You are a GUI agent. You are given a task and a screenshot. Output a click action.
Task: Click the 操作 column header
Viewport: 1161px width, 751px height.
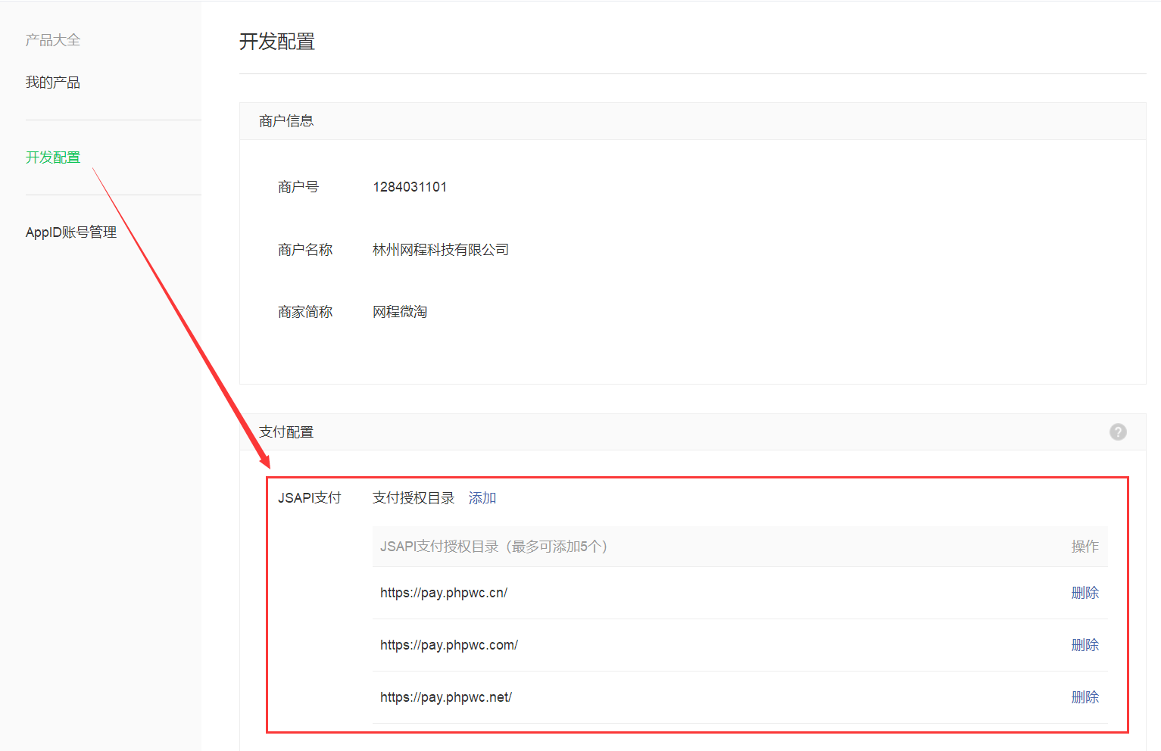pos(1085,547)
